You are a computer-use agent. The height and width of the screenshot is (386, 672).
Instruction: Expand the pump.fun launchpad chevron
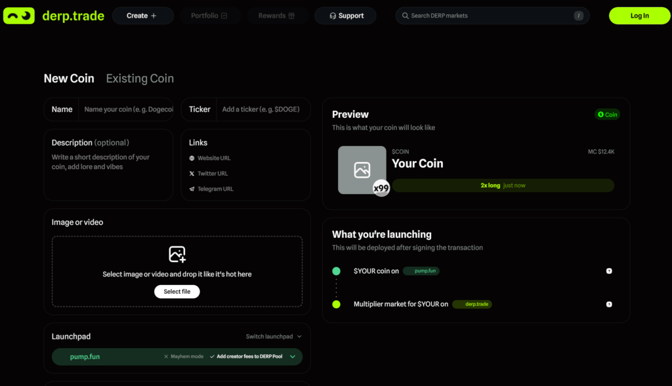(292, 357)
